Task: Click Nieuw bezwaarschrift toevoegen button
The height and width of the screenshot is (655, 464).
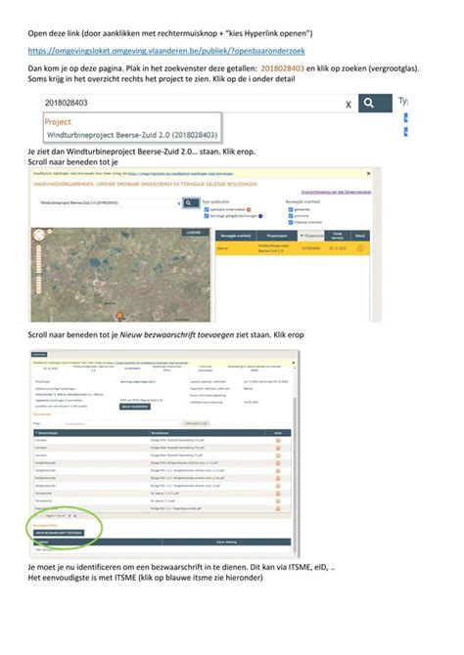Action: [x=59, y=533]
